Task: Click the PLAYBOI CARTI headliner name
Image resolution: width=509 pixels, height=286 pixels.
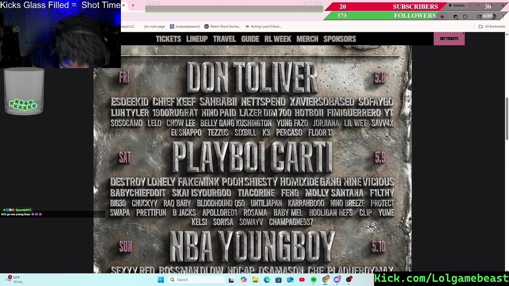Action: pos(253,158)
